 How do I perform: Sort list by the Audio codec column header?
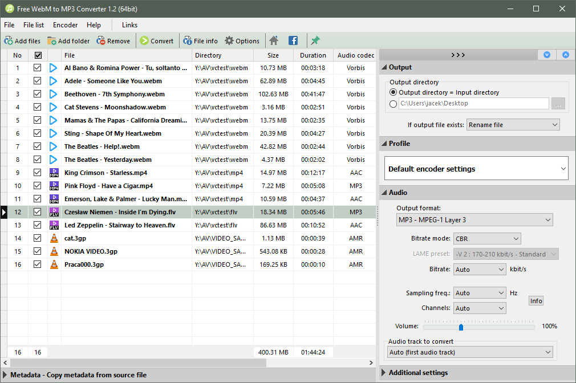pyautogui.click(x=356, y=55)
